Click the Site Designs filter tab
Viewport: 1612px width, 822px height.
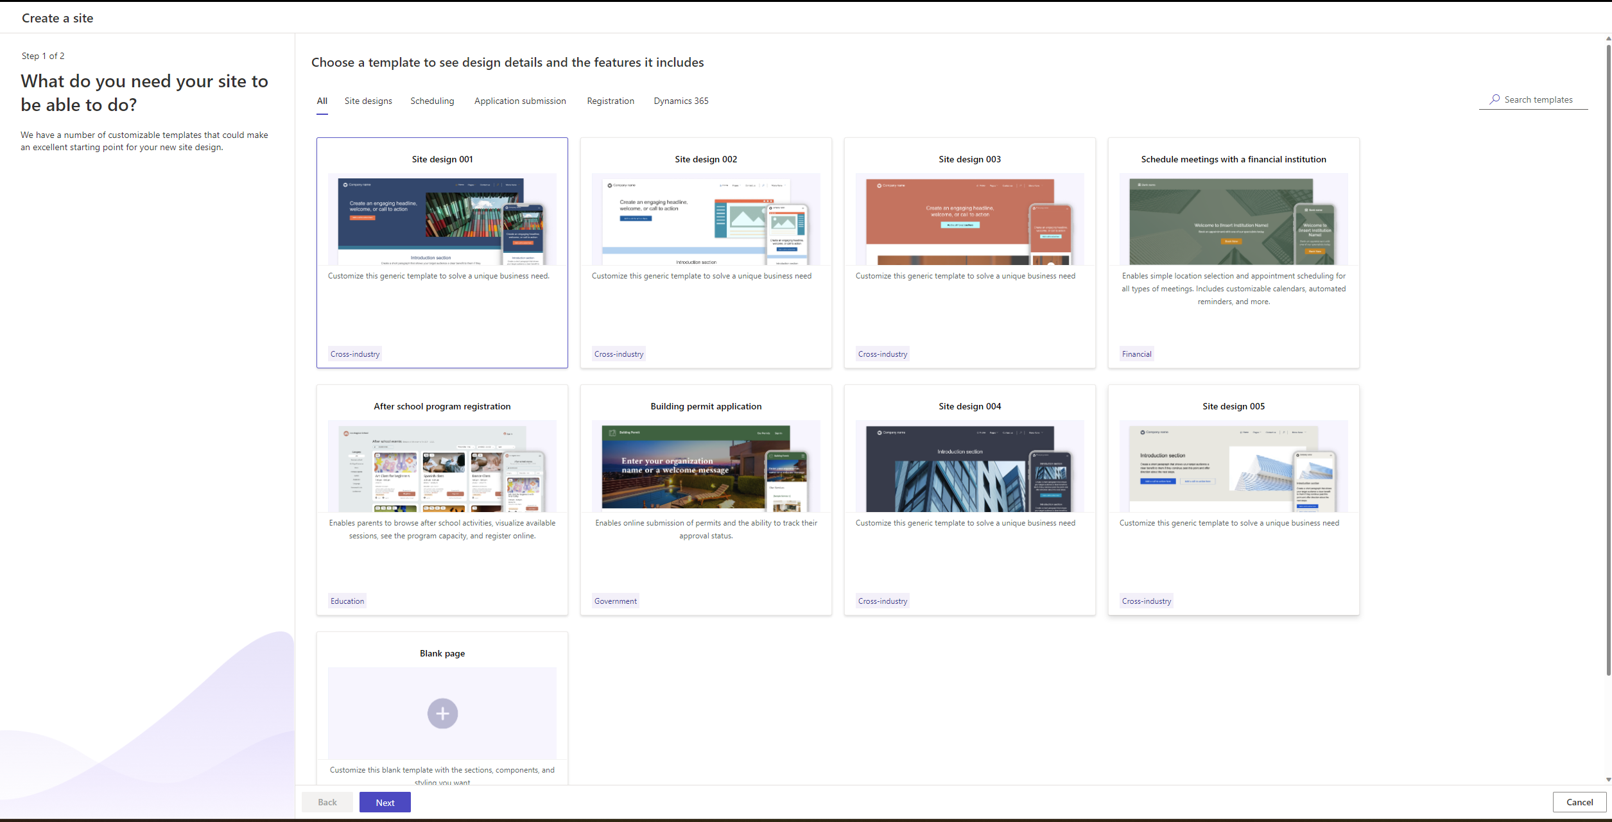click(368, 99)
